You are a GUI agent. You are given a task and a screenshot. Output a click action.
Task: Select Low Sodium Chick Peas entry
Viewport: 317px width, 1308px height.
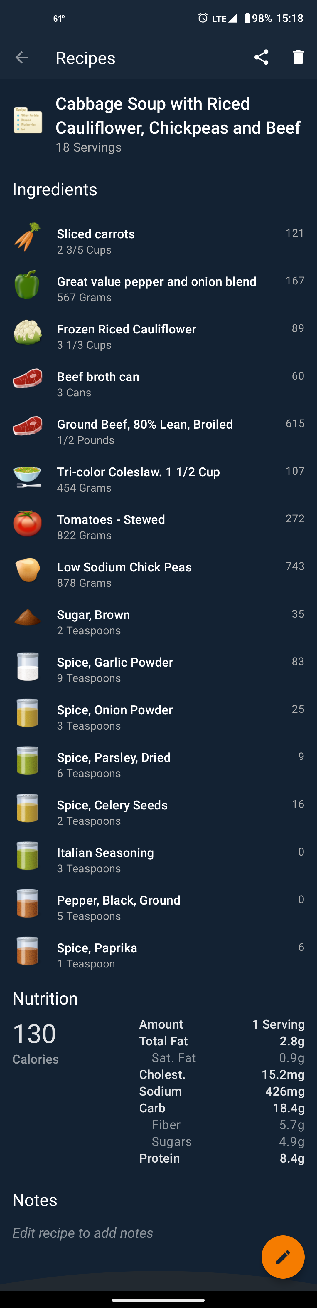click(x=158, y=574)
